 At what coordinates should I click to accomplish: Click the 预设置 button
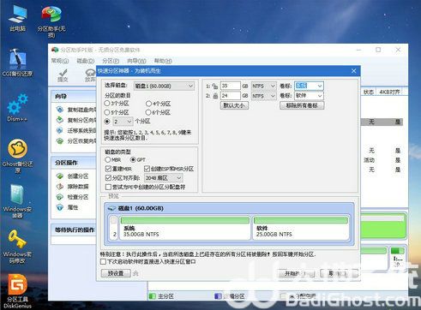pyautogui.click(x=116, y=273)
